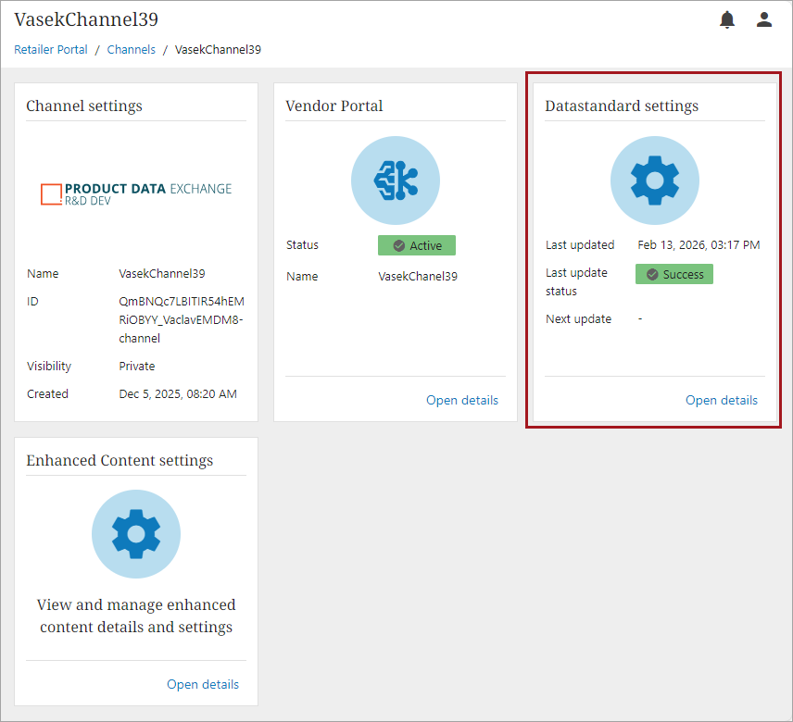Screen dimensions: 793x722
Task: Click the Last updated date value
Action: click(699, 245)
